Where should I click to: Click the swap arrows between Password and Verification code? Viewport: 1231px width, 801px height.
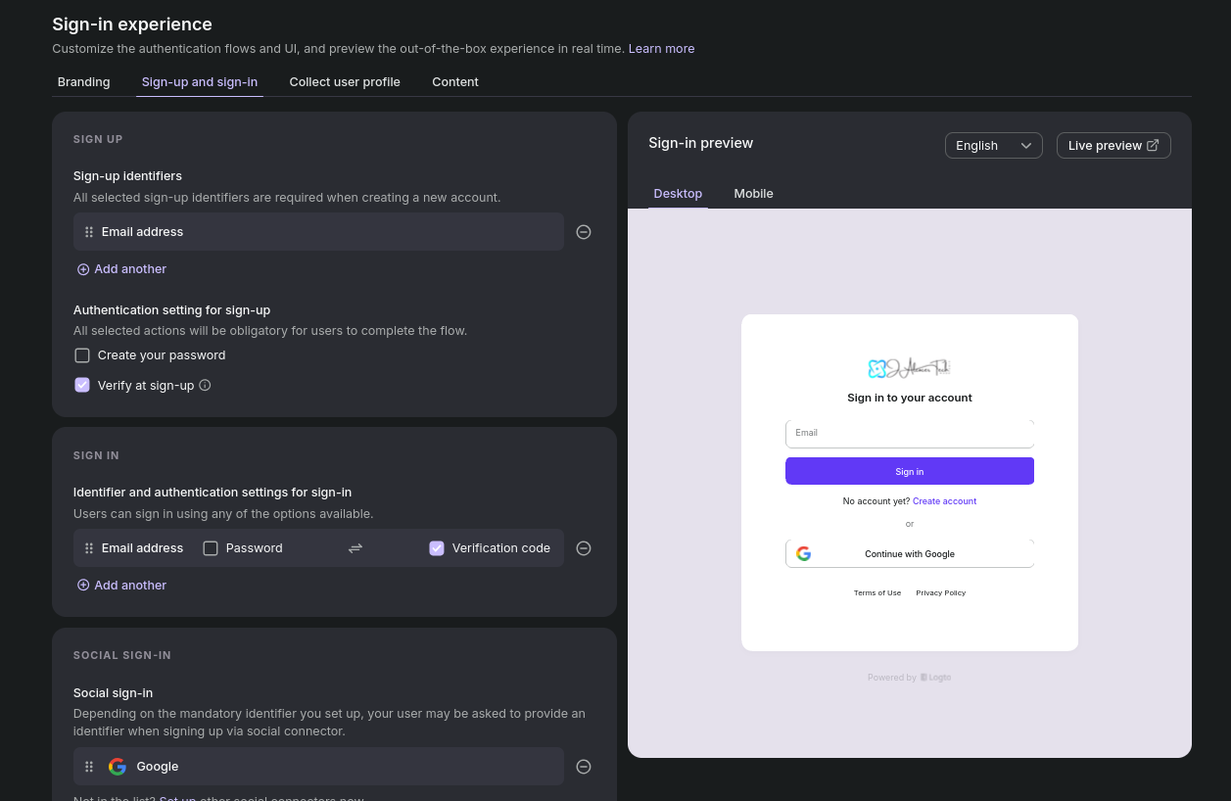[355, 548]
